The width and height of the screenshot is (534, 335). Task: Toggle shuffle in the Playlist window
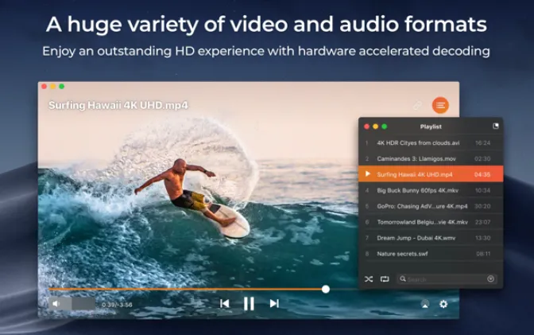[x=369, y=279]
